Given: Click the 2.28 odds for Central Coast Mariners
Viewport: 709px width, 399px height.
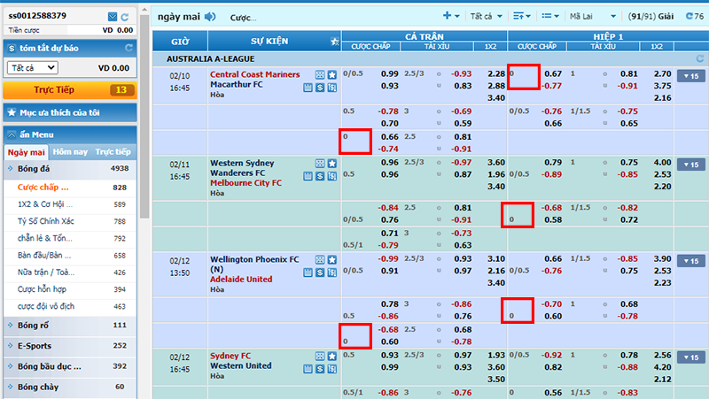Looking at the screenshot, I should pyautogui.click(x=495, y=74).
